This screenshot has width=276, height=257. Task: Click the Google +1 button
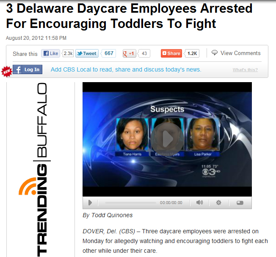click(x=130, y=53)
